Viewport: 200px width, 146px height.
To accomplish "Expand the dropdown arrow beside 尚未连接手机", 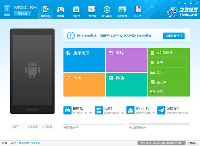I will click(x=35, y=8).
